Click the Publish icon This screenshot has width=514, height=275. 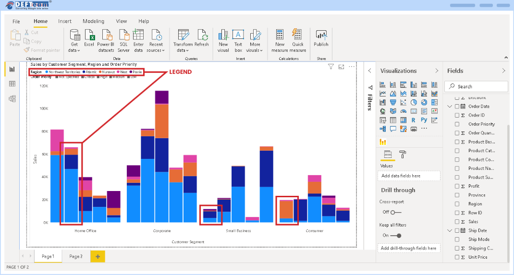(321, 36)
